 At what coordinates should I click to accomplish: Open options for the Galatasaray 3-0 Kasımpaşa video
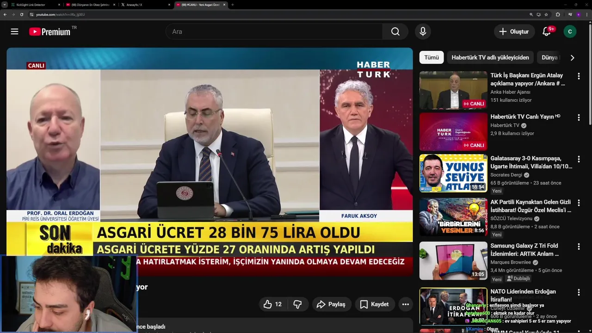[578, 159]
